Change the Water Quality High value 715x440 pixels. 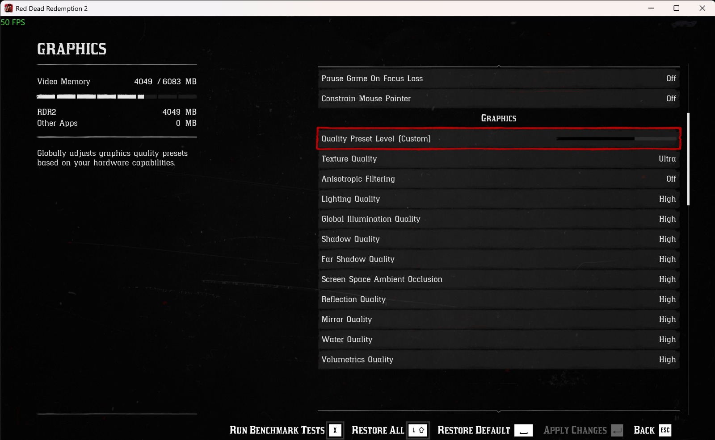click(667, 340)
